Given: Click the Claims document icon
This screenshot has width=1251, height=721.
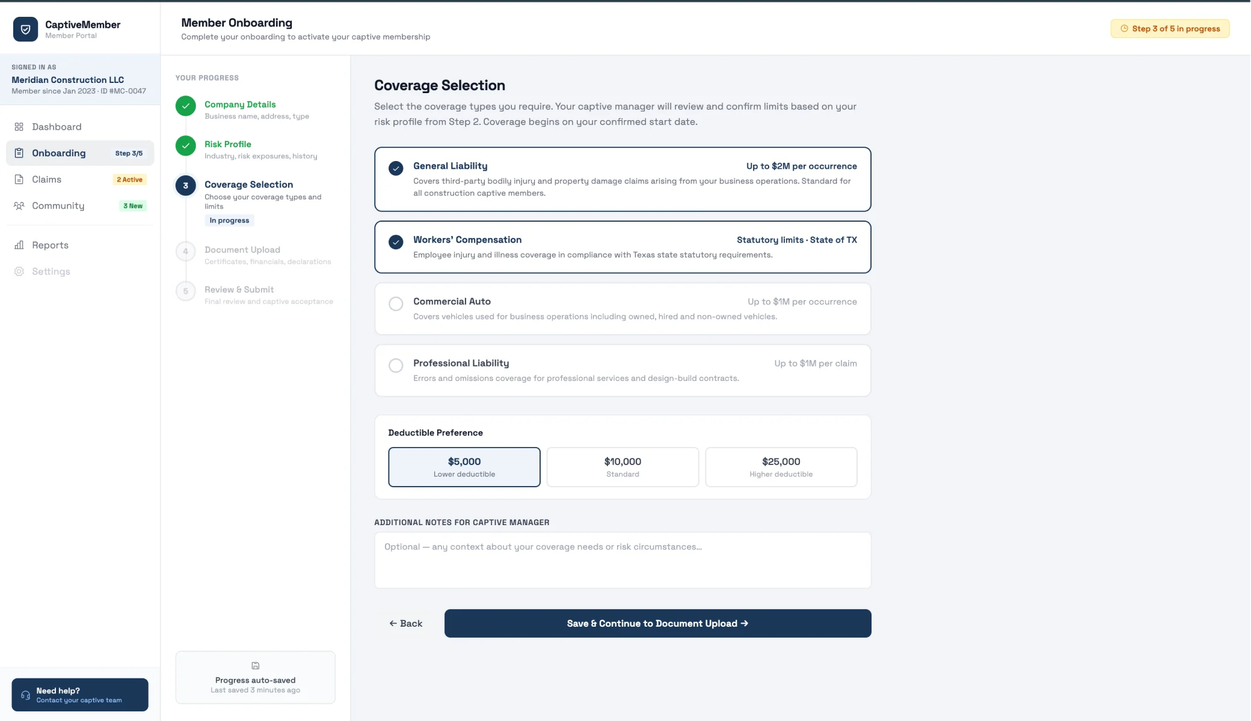Looking at the screenshot, I should click(19, 180).
